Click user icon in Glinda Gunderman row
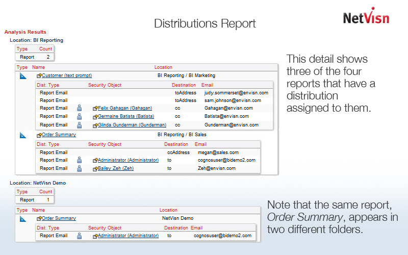408x255 pixels. tap(80, 125)
